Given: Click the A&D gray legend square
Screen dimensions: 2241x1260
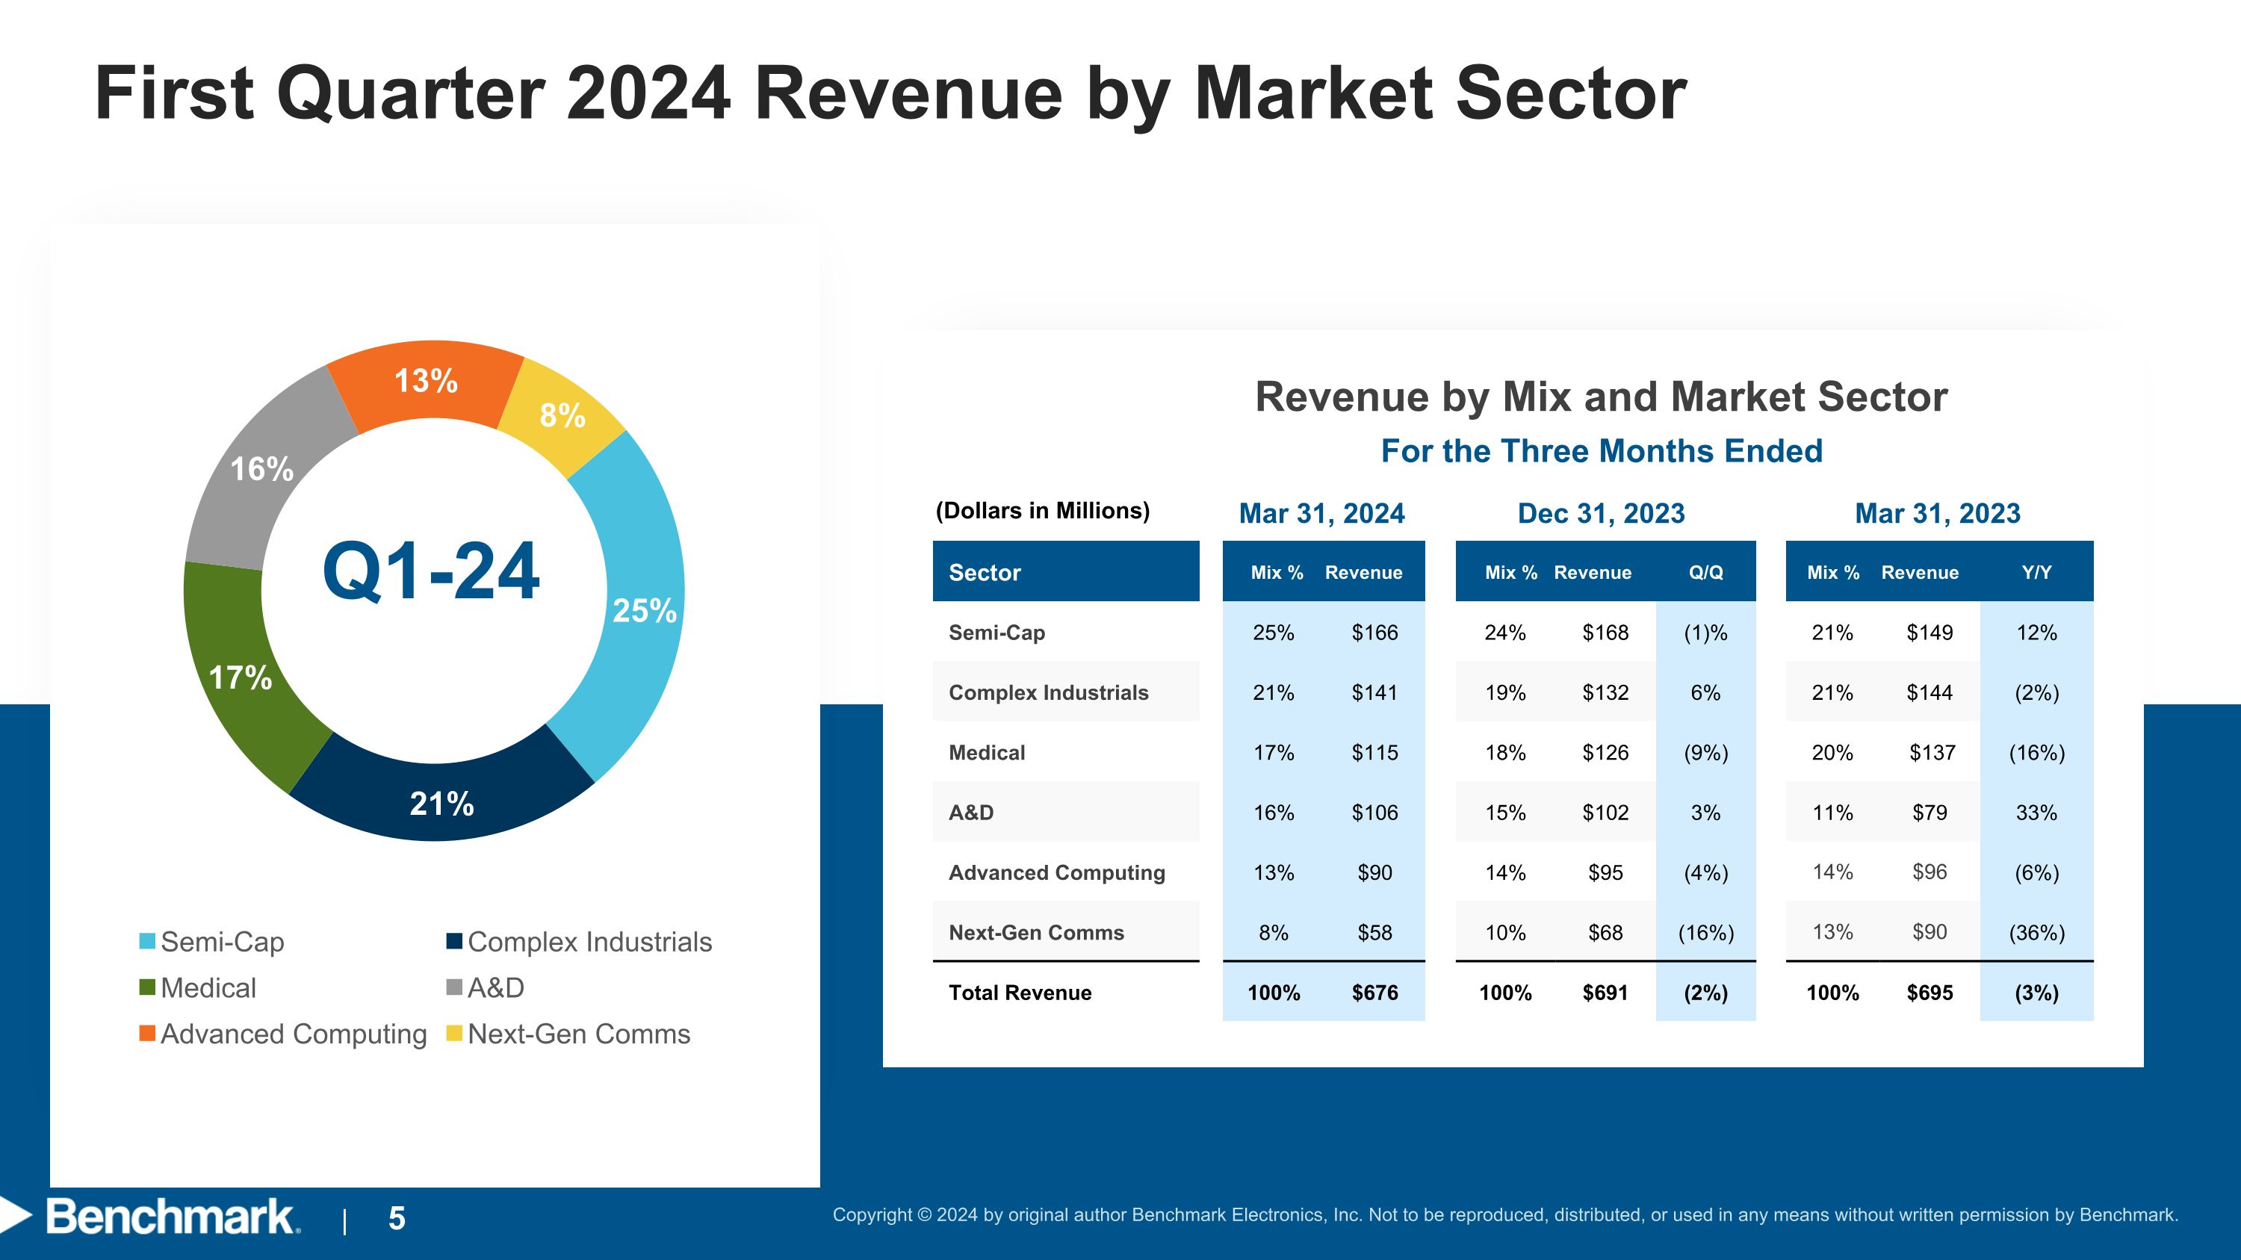Looking at the screenshot, I should tap(454, 988).
